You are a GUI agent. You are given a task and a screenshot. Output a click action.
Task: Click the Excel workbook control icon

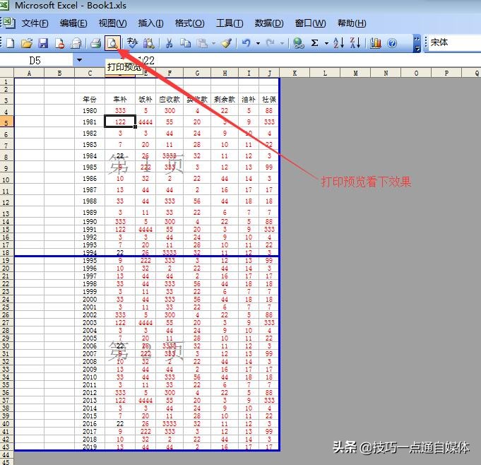pos(9,23)
